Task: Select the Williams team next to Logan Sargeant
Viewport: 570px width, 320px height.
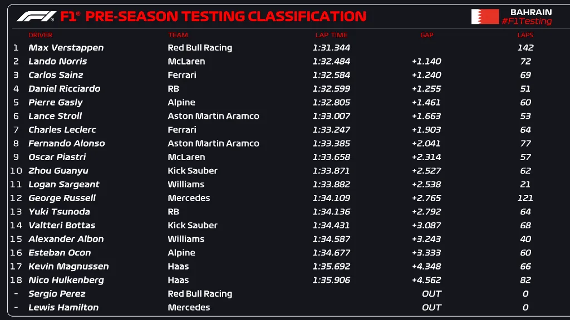Action: pos(186,184)
